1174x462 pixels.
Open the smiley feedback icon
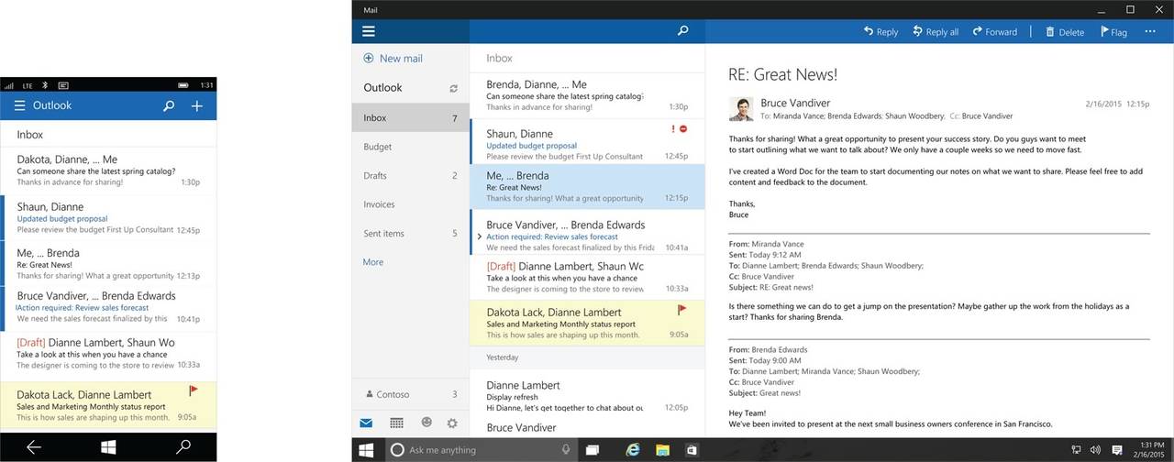tap(426, 423)
